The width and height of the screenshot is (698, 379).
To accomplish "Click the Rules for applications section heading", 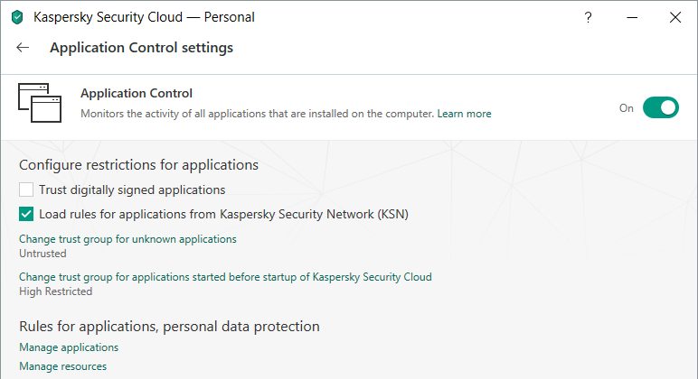I will click(170, 326).
